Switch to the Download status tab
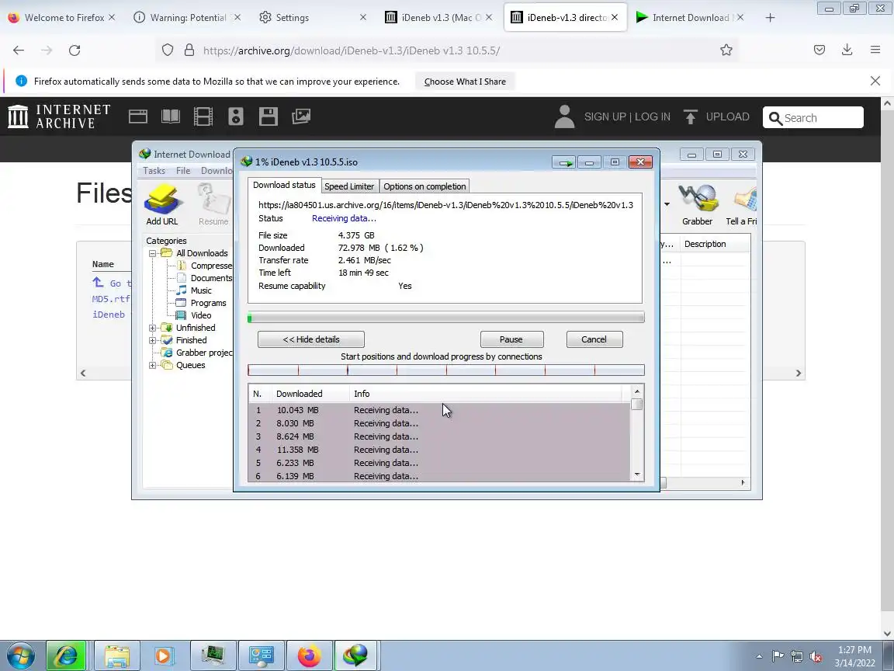This screenshot has height=671, width=894. tap(284, 185)
